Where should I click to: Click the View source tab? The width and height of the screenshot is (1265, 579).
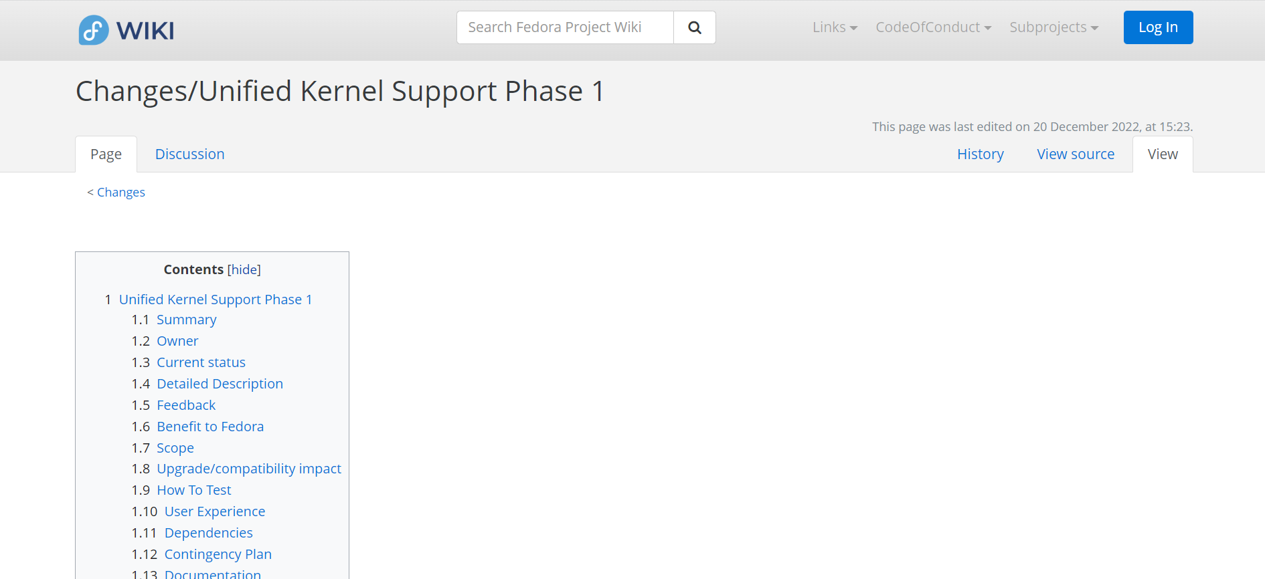[x=1075, y=154]
